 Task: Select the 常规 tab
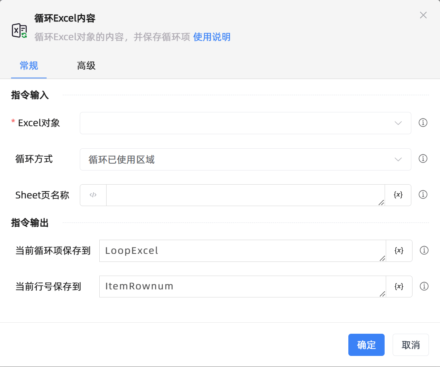coord(29,66)
